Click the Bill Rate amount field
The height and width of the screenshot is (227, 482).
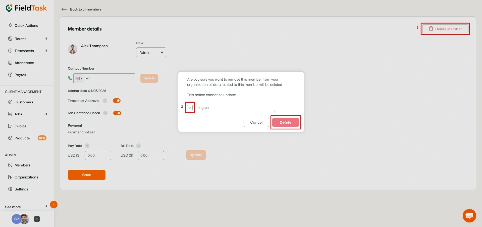[x=151, y=155]
